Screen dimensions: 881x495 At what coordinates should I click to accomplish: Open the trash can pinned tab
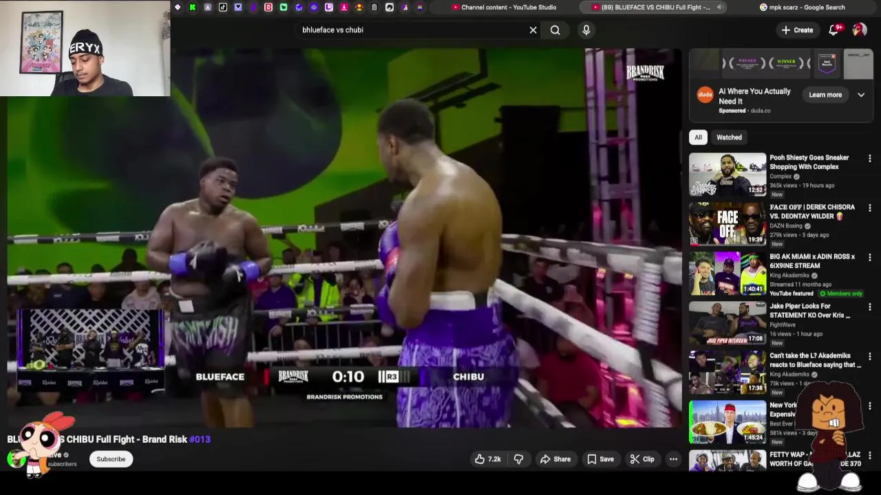(374, 8)
